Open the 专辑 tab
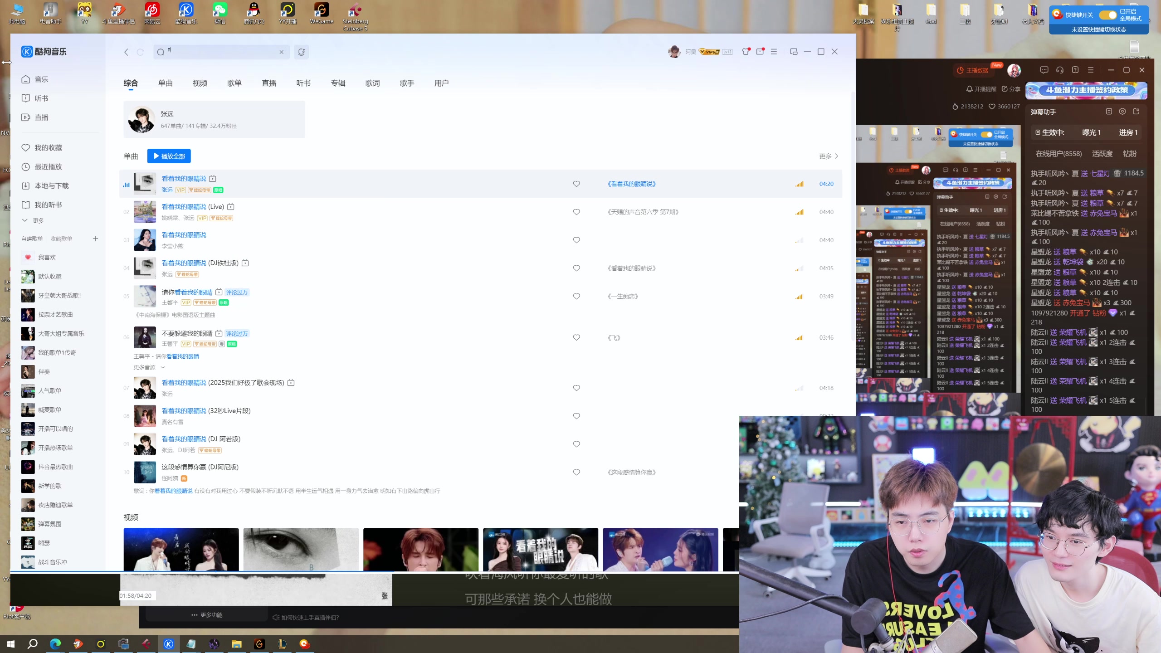The height and width of the screenshot is (653, 1161). point(338,83)
